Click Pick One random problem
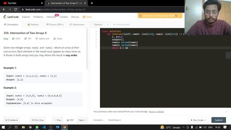Viewport: 231px width, 130px height. (x=38, y=120)
